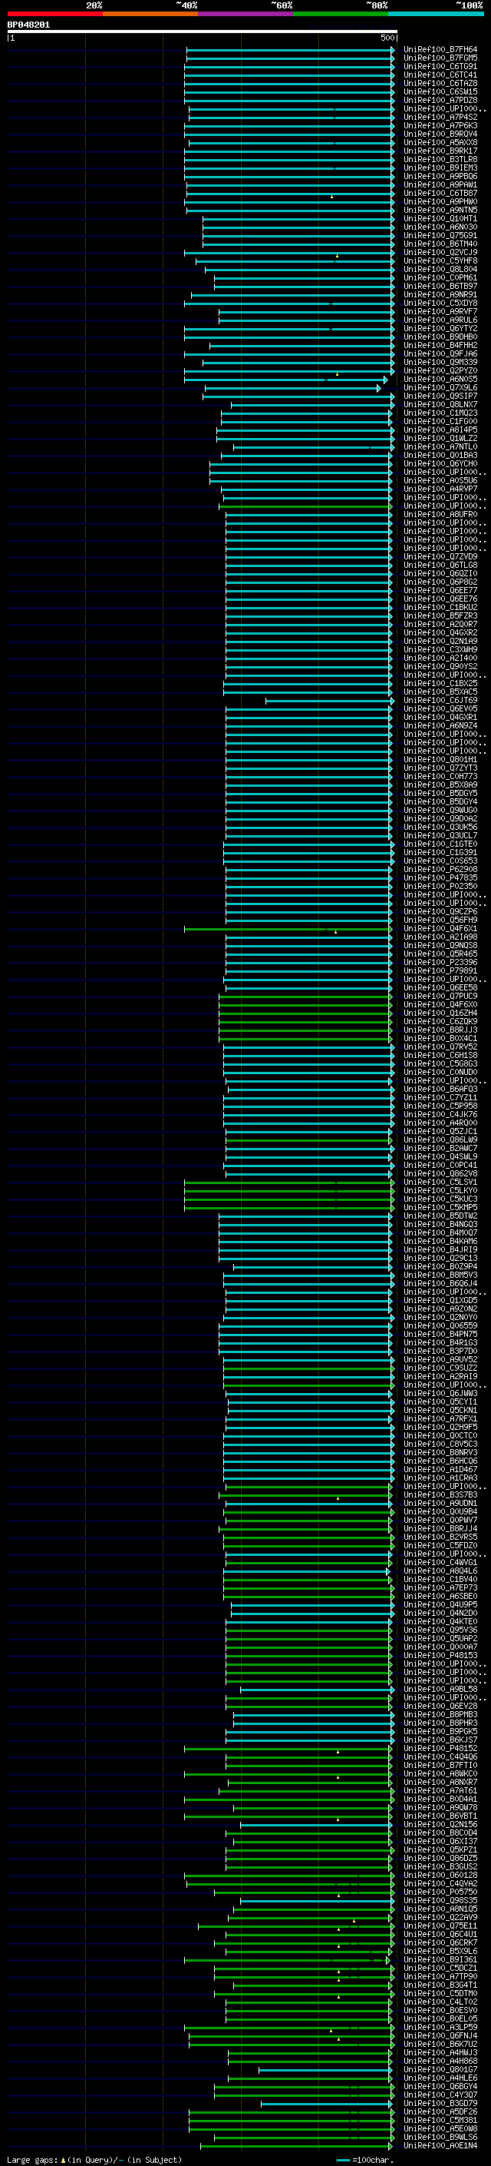
Task: Click hit label UniRef100_P23396
Action: pos(440,963)
